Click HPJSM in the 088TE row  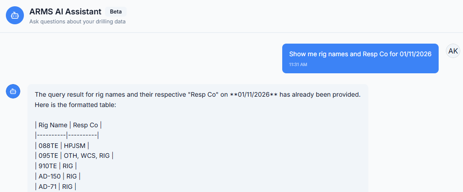pos(74,145)
